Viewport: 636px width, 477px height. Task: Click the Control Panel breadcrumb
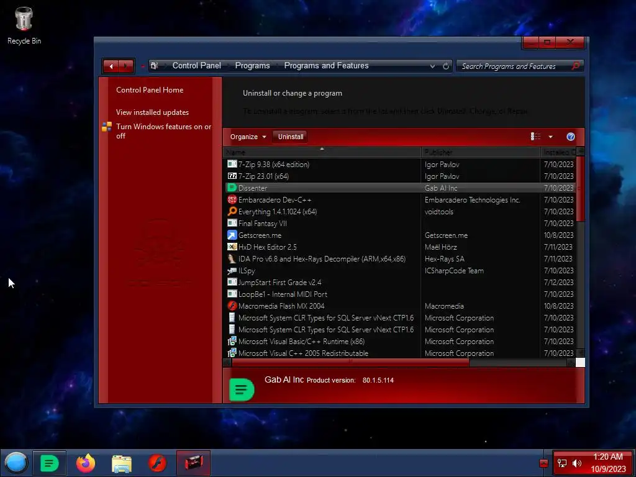[197, 66]
